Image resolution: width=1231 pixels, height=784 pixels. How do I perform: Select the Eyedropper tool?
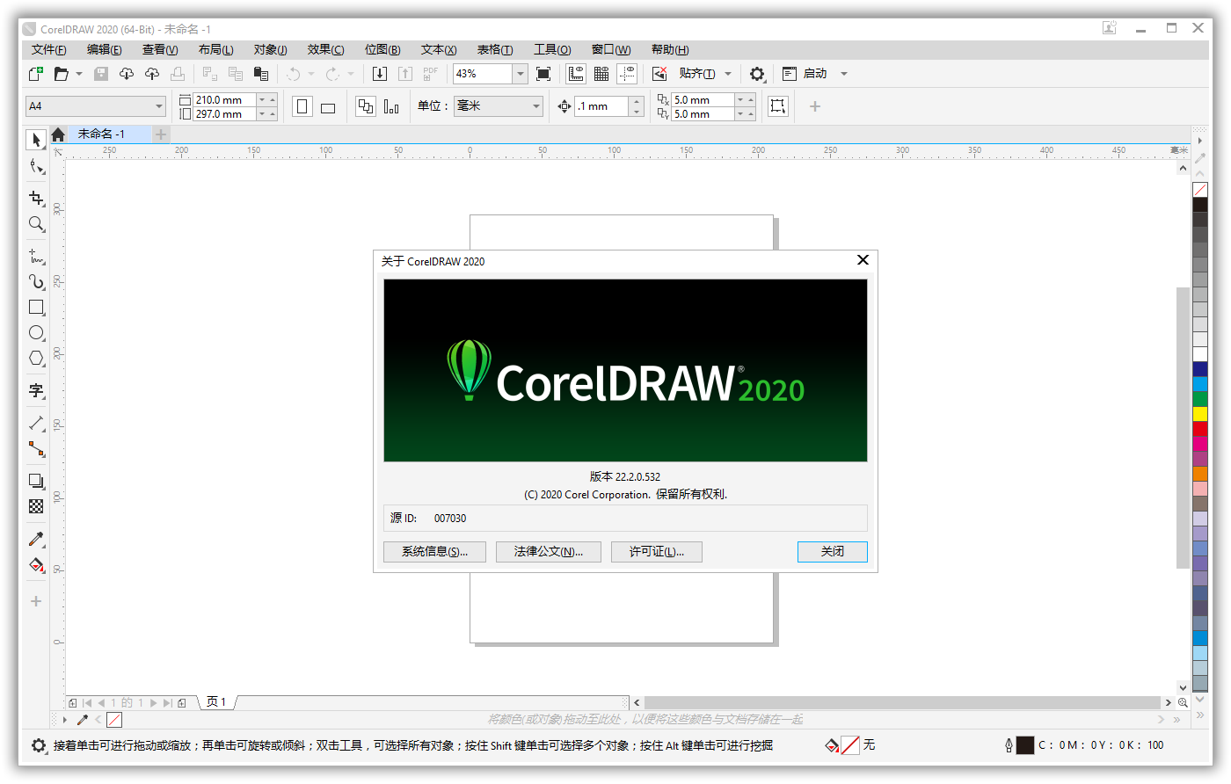[36, 539]
